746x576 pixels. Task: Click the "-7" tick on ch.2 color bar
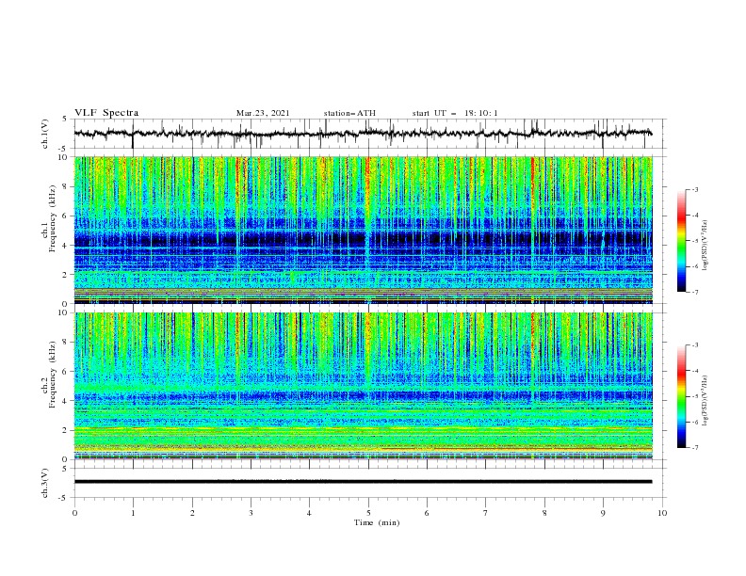tap(695, 447)
